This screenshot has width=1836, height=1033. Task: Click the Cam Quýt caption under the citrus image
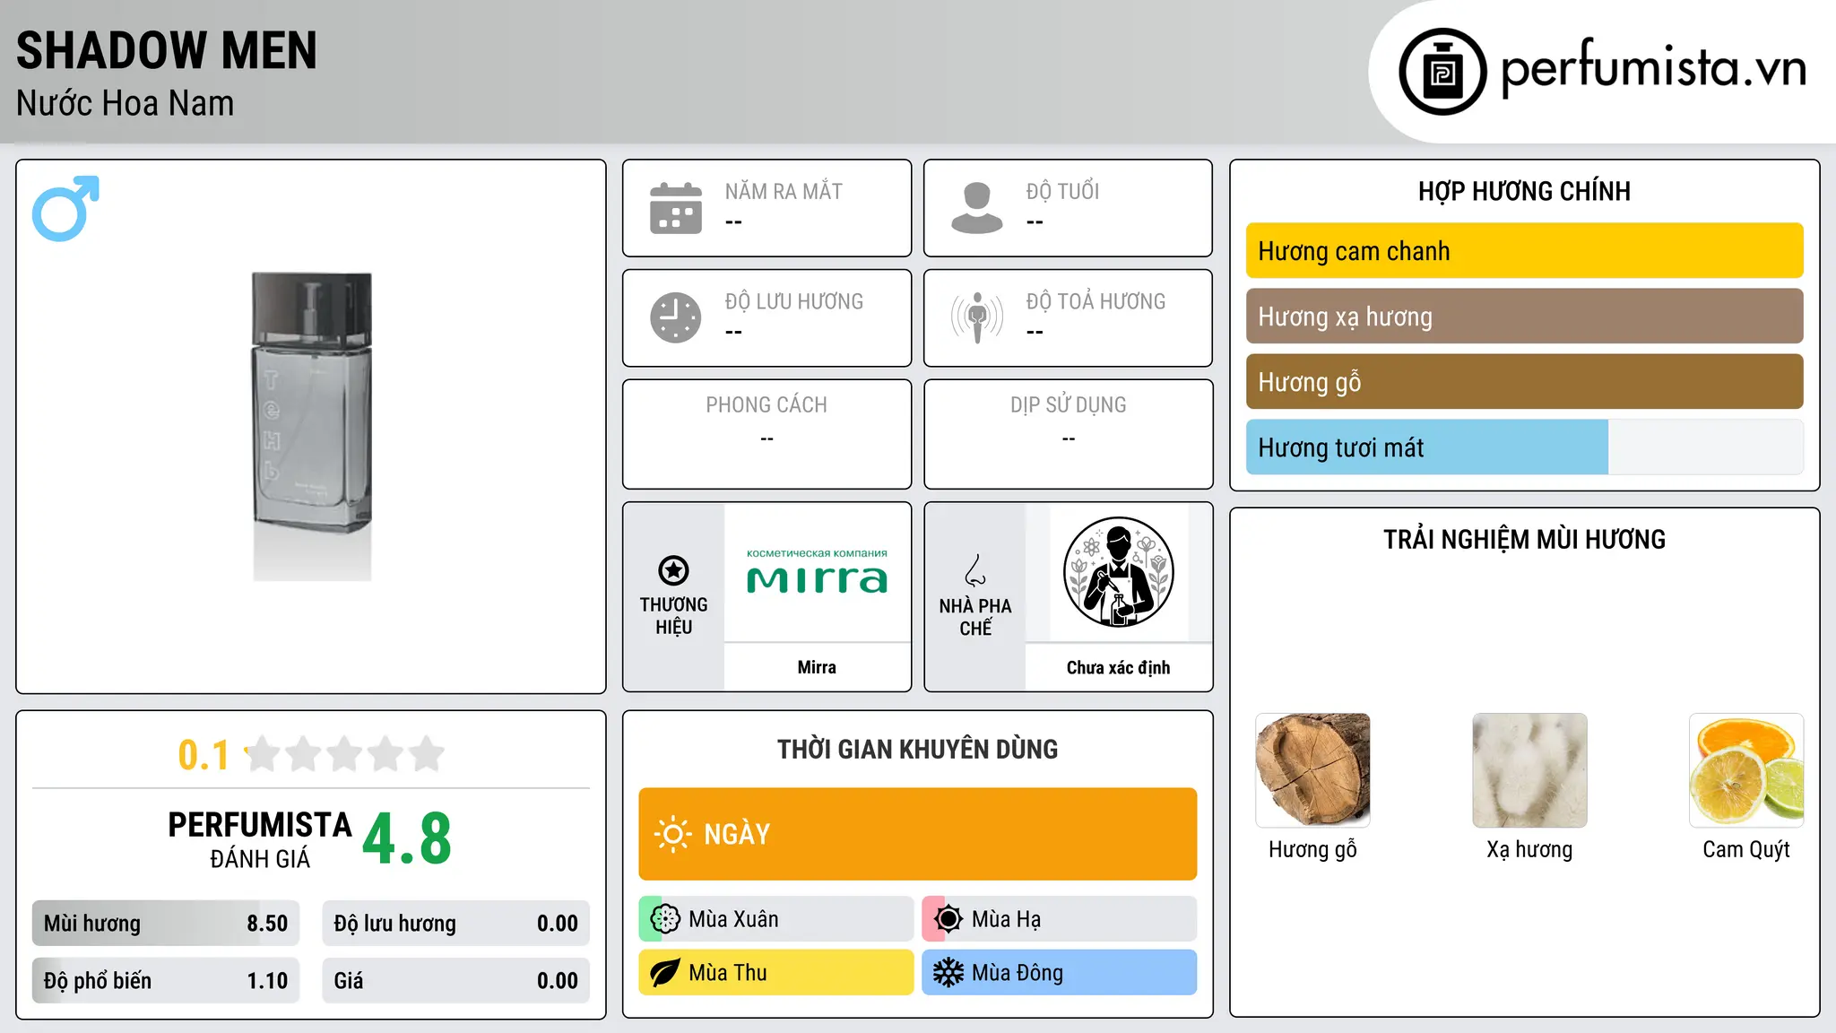click(1746, 850)
